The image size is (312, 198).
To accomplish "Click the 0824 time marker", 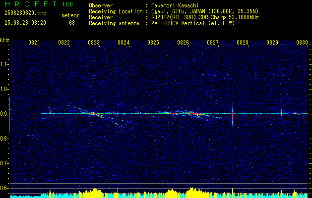I will tap(124, 43).
